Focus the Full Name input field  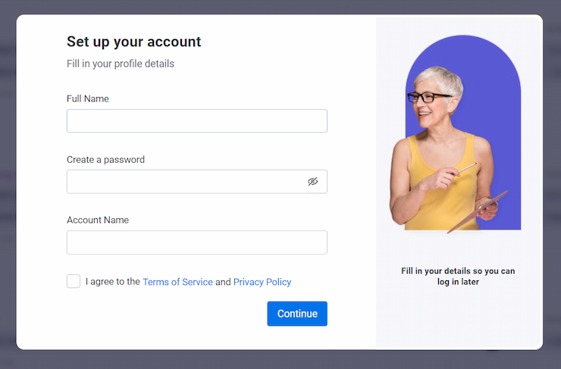point(197,121)
